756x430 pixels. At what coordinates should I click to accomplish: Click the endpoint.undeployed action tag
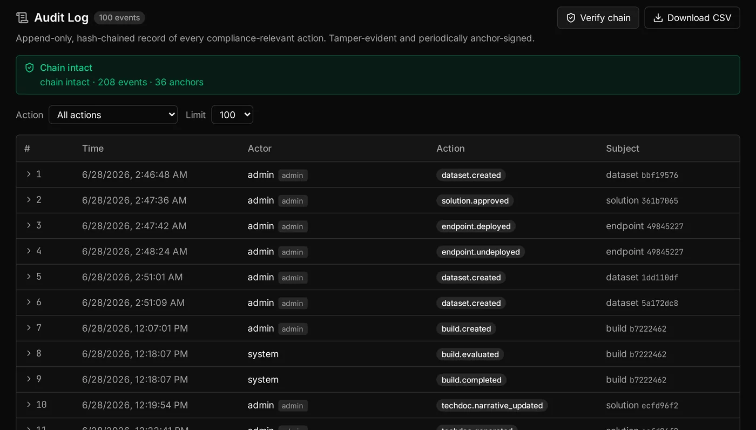481,252
